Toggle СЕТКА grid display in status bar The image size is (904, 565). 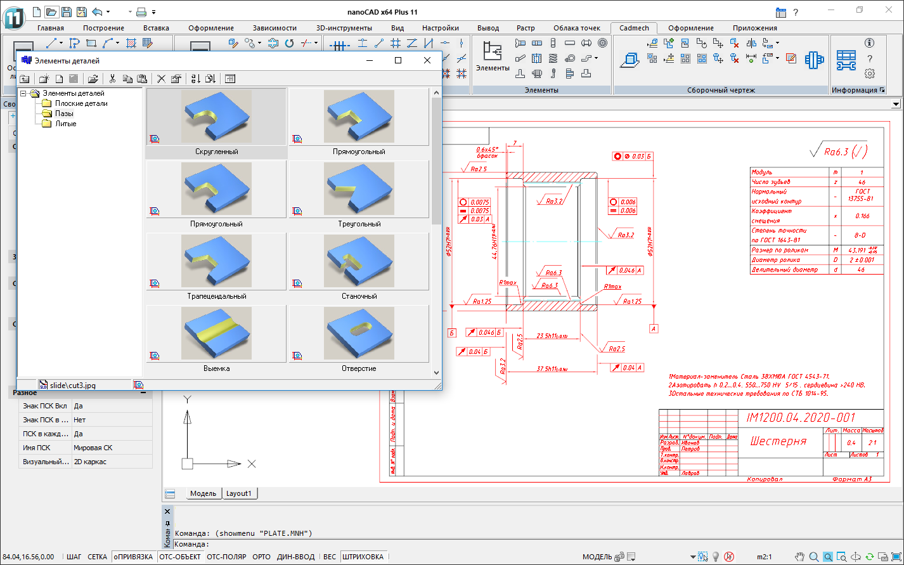(97, 557)
